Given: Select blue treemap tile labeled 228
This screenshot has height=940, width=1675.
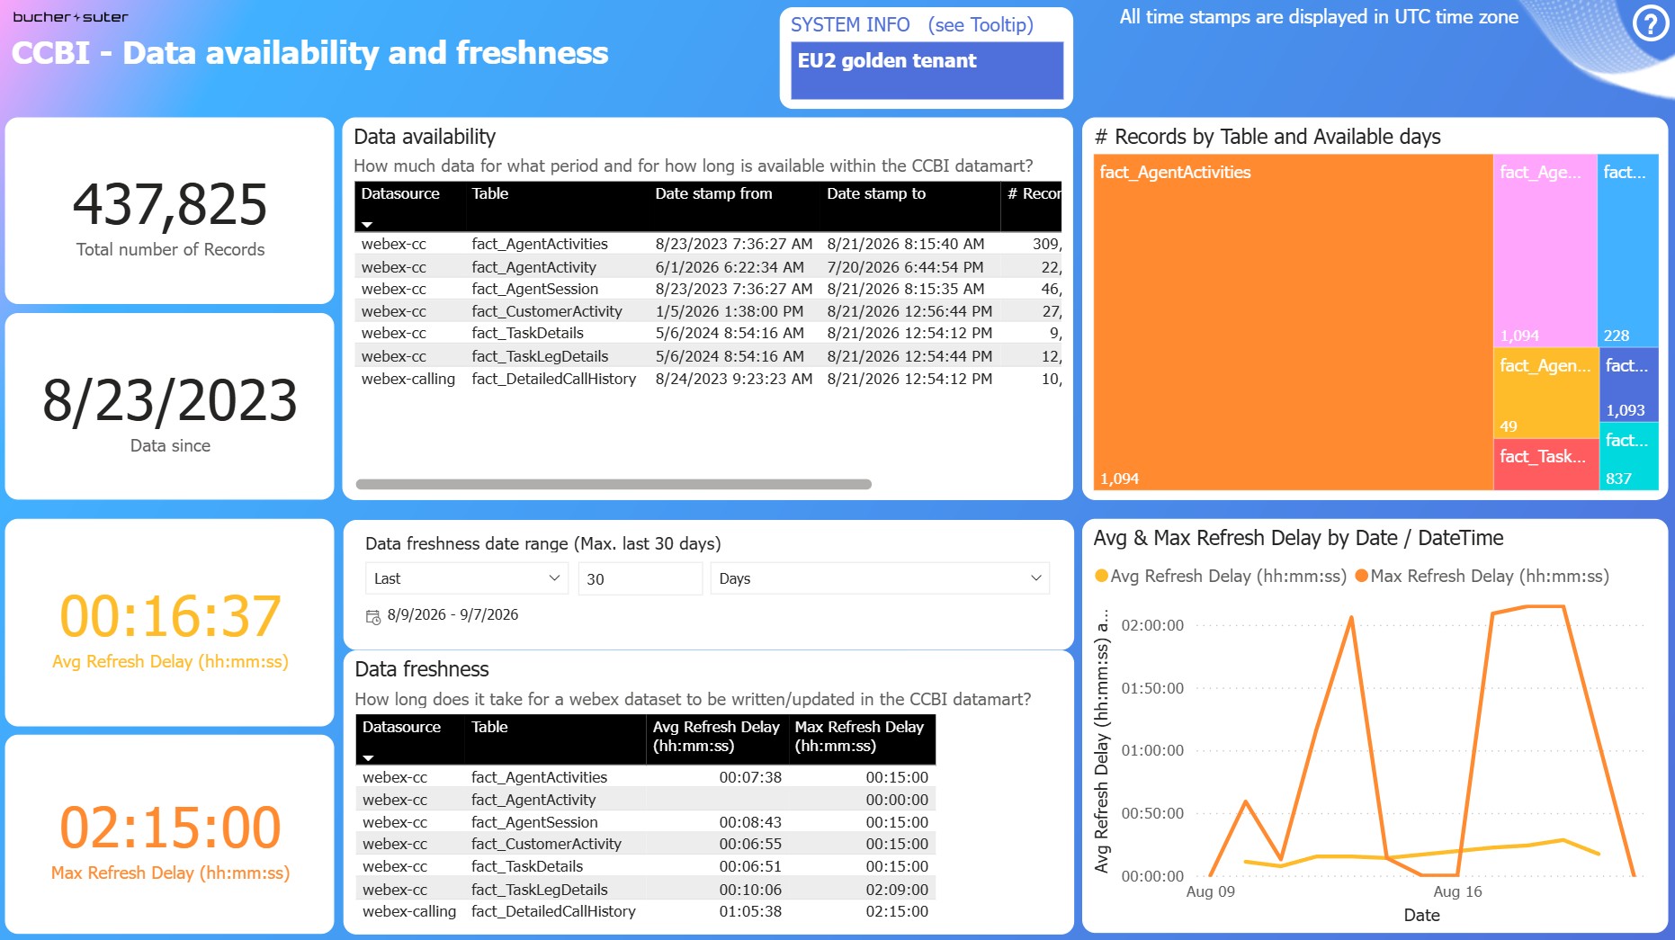Looking at the screenshot, I should tap(1627, 251).
